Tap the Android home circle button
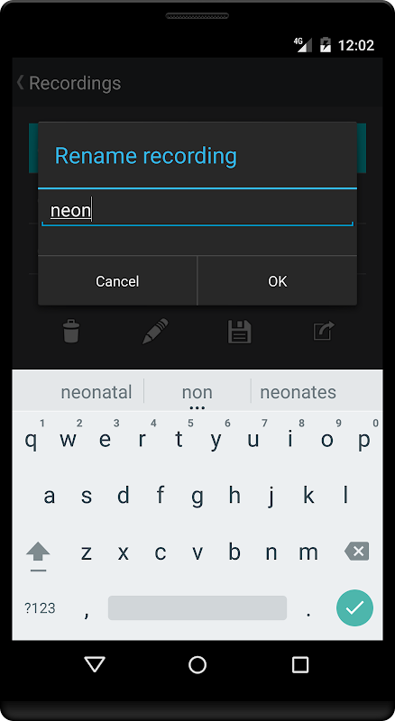 pyautogui.click(x=197, y=665)
